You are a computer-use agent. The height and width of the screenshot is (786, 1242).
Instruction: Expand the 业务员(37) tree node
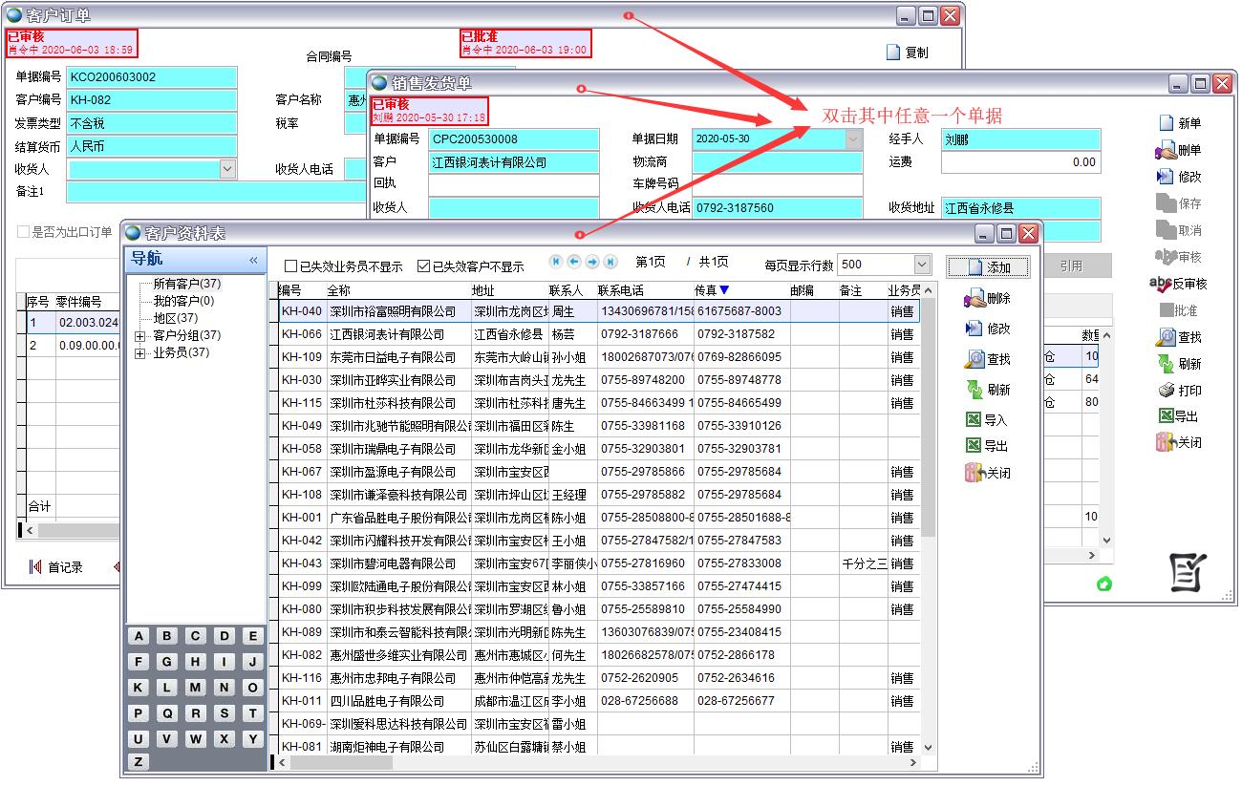(x=140, y=353)
